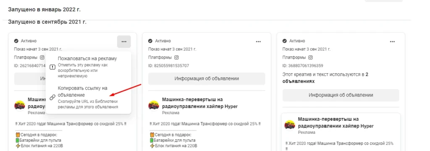Click 'Реклама' label on ad 368807061396359
430x151 pixels.
click(x=307, y=133)
